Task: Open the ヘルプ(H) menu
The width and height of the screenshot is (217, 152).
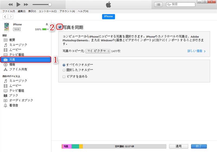Action: pos(83,11)
